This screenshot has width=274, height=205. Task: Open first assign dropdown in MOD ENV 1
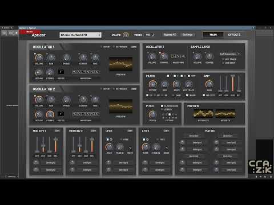(x=51, y=163)
